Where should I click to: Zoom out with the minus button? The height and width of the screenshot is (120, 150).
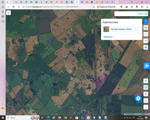point(146,107)
